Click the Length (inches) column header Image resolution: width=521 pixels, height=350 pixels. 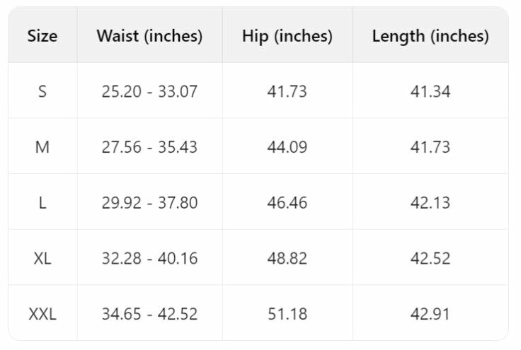[x=430, y=36]
